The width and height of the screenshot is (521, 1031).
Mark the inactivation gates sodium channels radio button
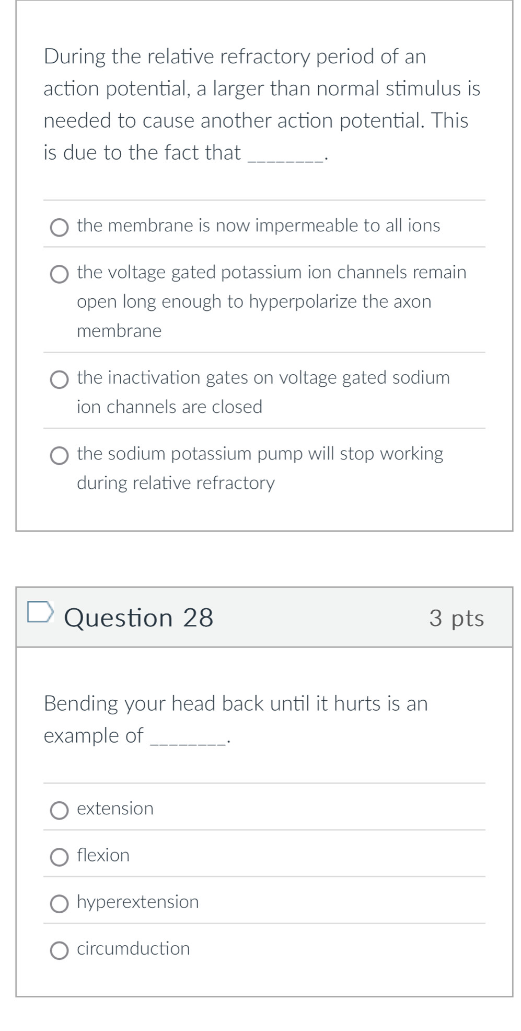[x=60, y=380]
